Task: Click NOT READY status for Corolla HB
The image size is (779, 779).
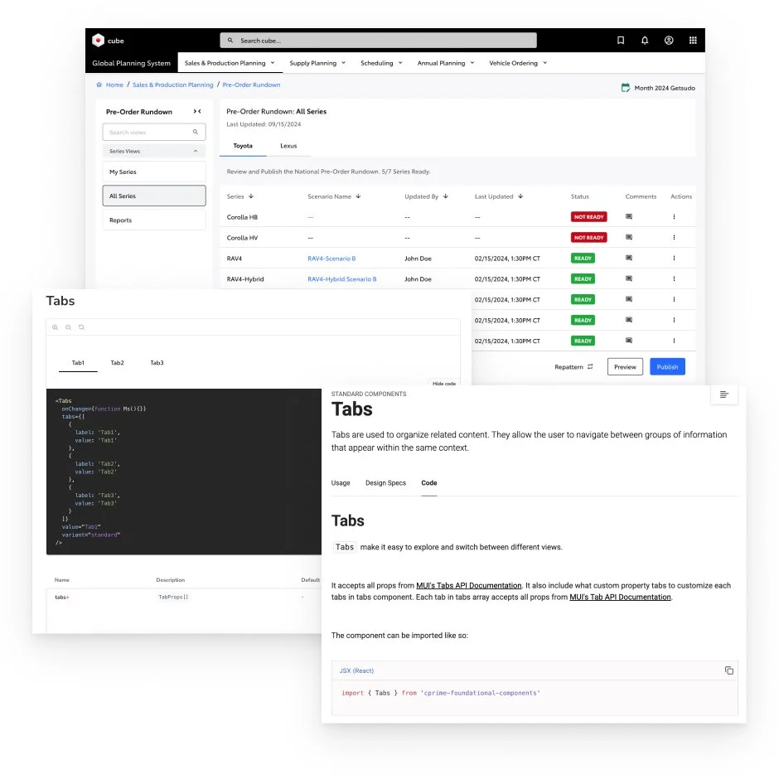Action: coord(588,217)
